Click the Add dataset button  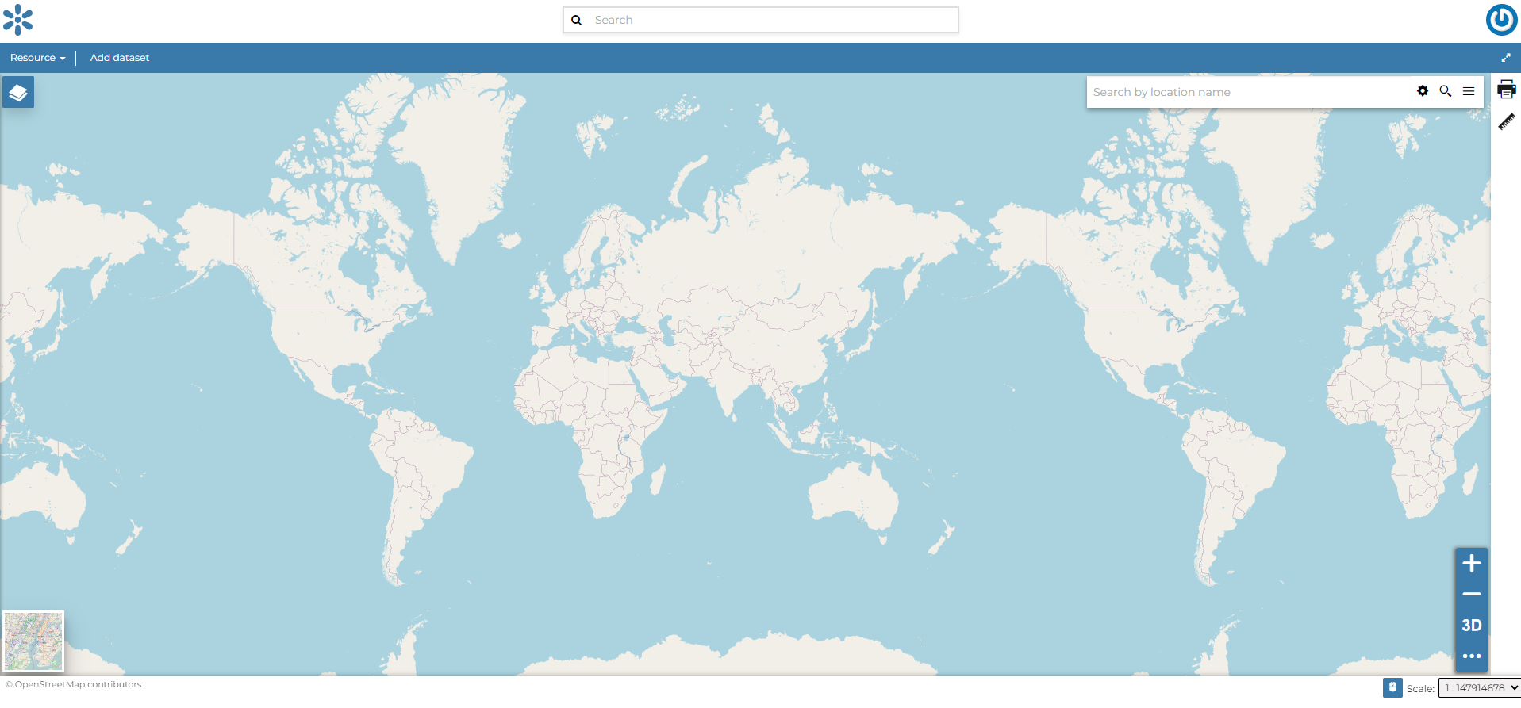click(x=120, y=58)
